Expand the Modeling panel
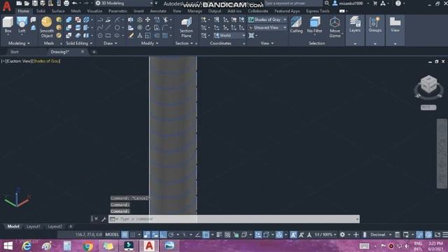Screen dimensions: 448x252 [19, 43]
